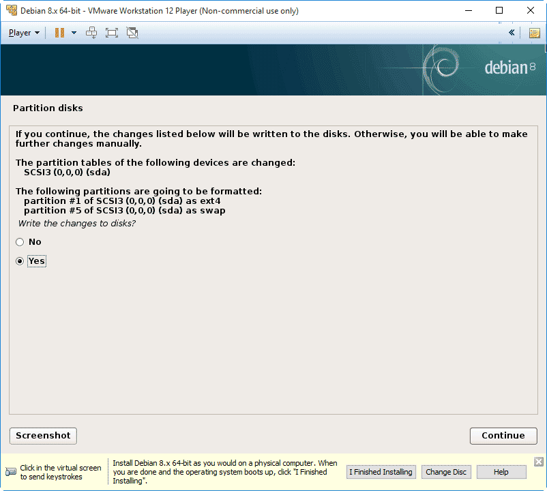
Task: Click the Send Ctrl+Alt+Del icon
Action: 91,33
